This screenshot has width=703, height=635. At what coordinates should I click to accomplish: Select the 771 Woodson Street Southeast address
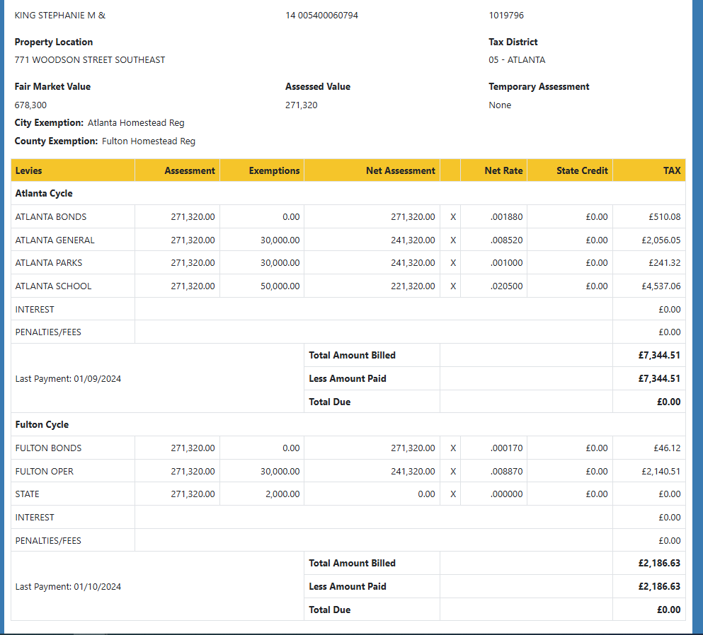tap(90, 60)
